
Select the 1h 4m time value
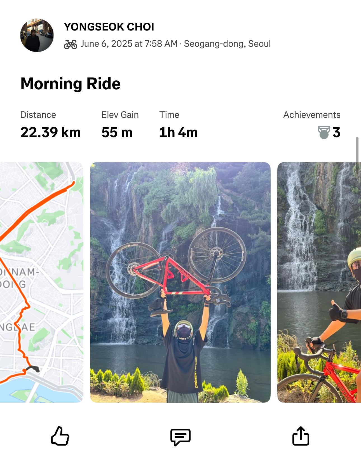click(x=178, y=132)
